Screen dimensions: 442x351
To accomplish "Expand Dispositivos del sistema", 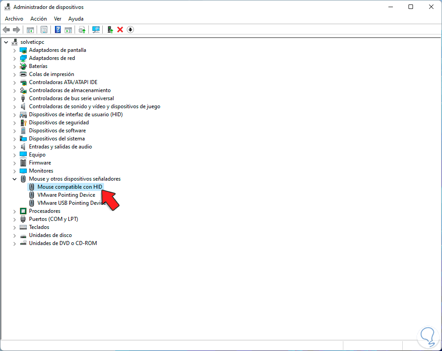I will (x=14, y=139).
